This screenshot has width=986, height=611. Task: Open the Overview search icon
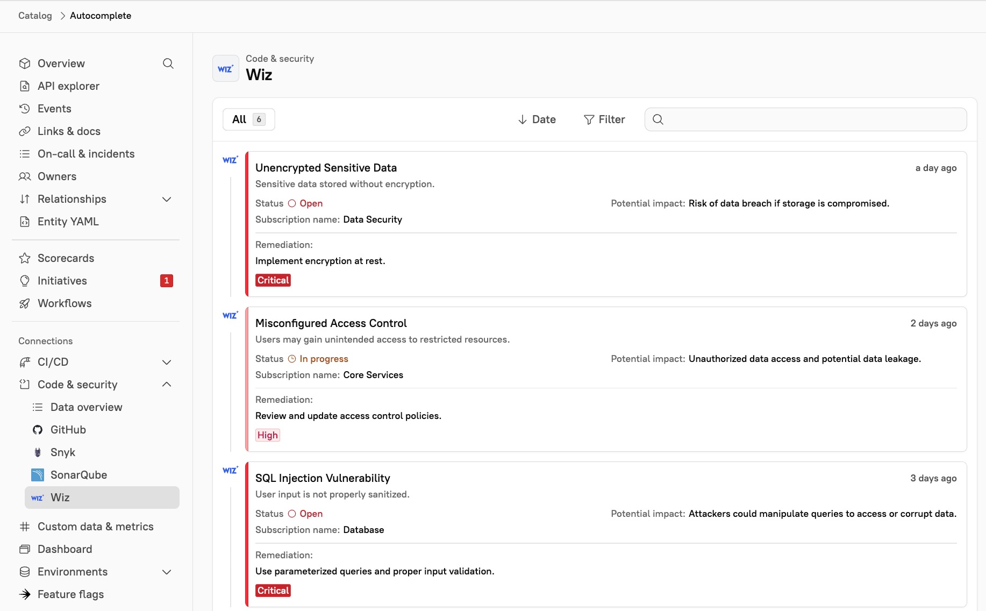click(x=168, y=63)
